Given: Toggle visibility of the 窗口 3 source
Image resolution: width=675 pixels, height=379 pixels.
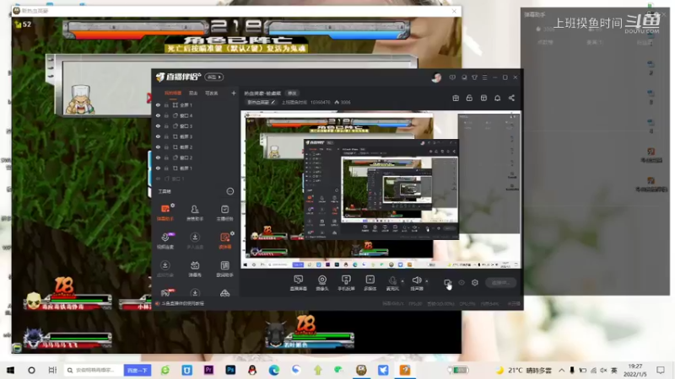Looking at the screenshot, I should tap(158, 125).
